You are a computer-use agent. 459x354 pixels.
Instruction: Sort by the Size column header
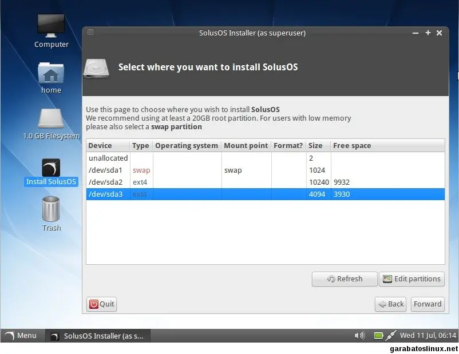(318, 145)
